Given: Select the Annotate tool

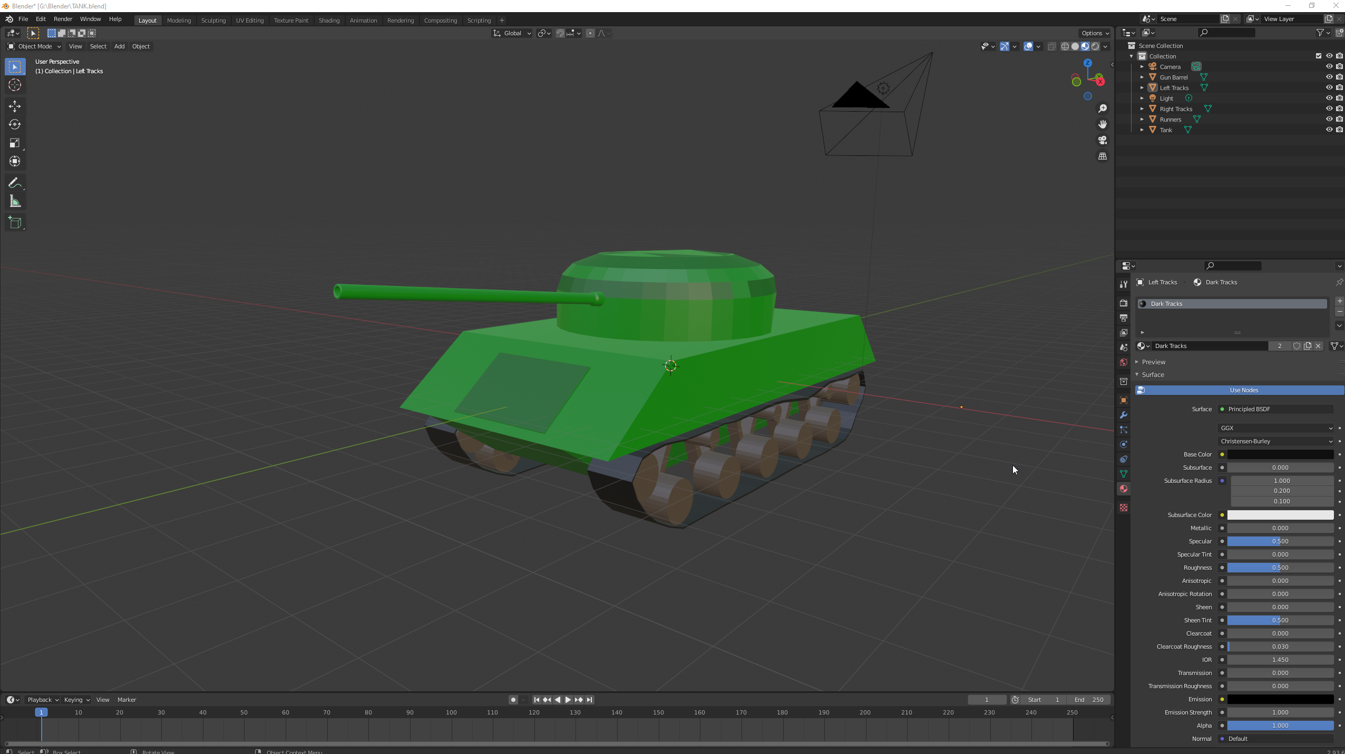Looking at the screenshot, I should 15,183.
